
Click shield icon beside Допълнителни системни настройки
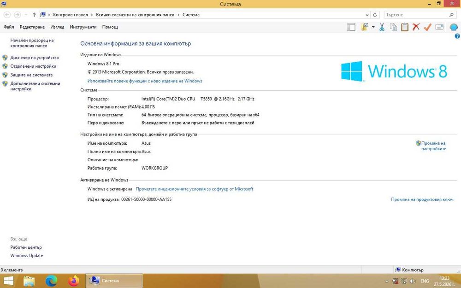pyautogui.click(x=5, y=83)
